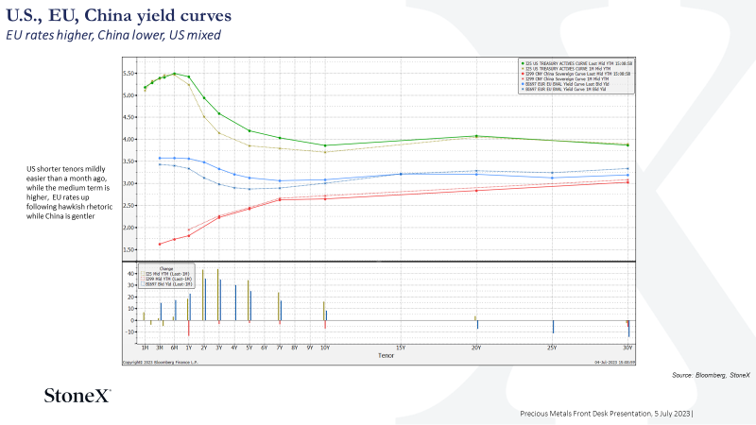The height and width of the screenshot is (425, 756).
Task: Click the 1M tenor label
Action: (x=145, y=348)
